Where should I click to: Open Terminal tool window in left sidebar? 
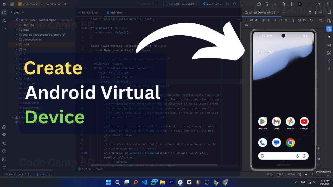[x=4, y=159]
